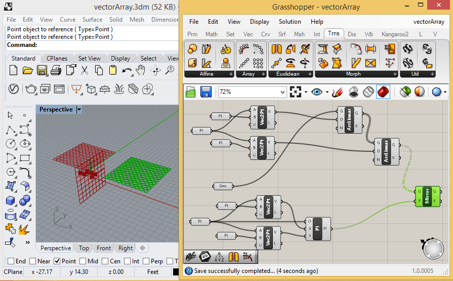
Task: Enable the End object snap checkbox
Action: click(10, 261)
